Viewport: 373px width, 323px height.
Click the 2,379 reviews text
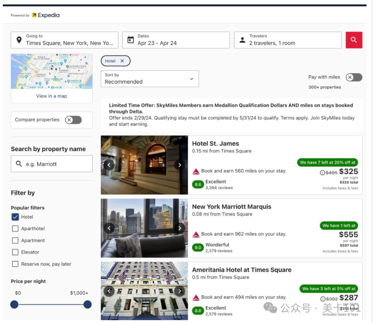click(x=219, y=251)
